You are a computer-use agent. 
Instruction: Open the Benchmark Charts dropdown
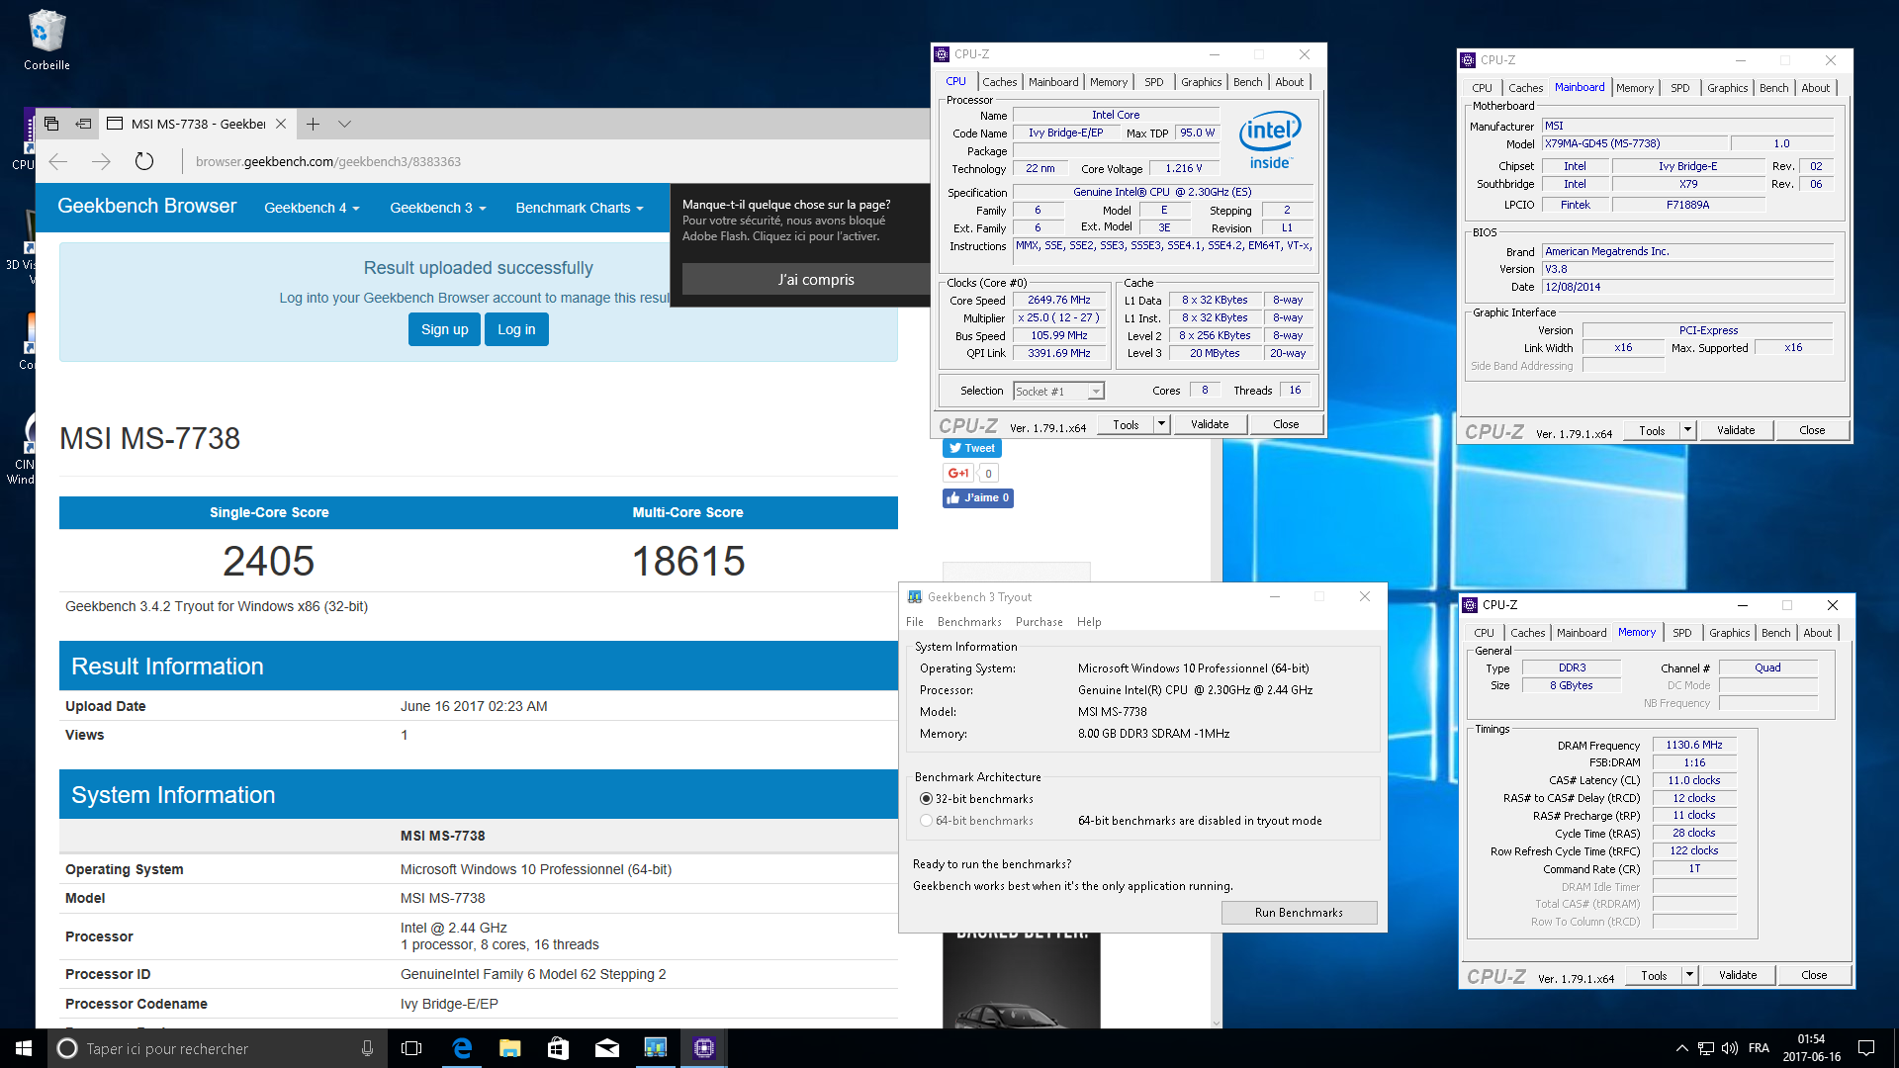[579, 208]
